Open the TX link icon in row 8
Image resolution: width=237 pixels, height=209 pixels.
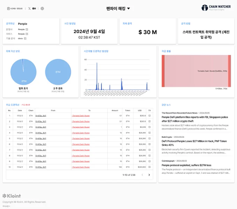[x=150, y=156]
